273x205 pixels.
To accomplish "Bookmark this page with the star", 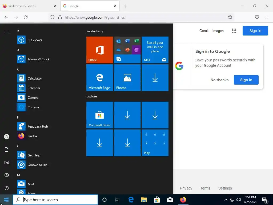I will coord(230,17).
